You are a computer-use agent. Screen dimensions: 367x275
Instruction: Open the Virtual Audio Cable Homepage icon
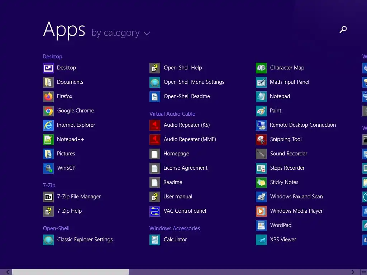[x=155, y=154]
